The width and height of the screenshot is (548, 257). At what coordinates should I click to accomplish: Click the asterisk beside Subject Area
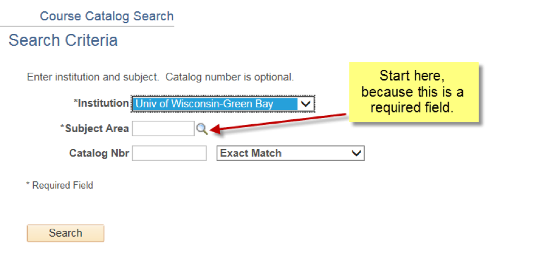point(63,127)
